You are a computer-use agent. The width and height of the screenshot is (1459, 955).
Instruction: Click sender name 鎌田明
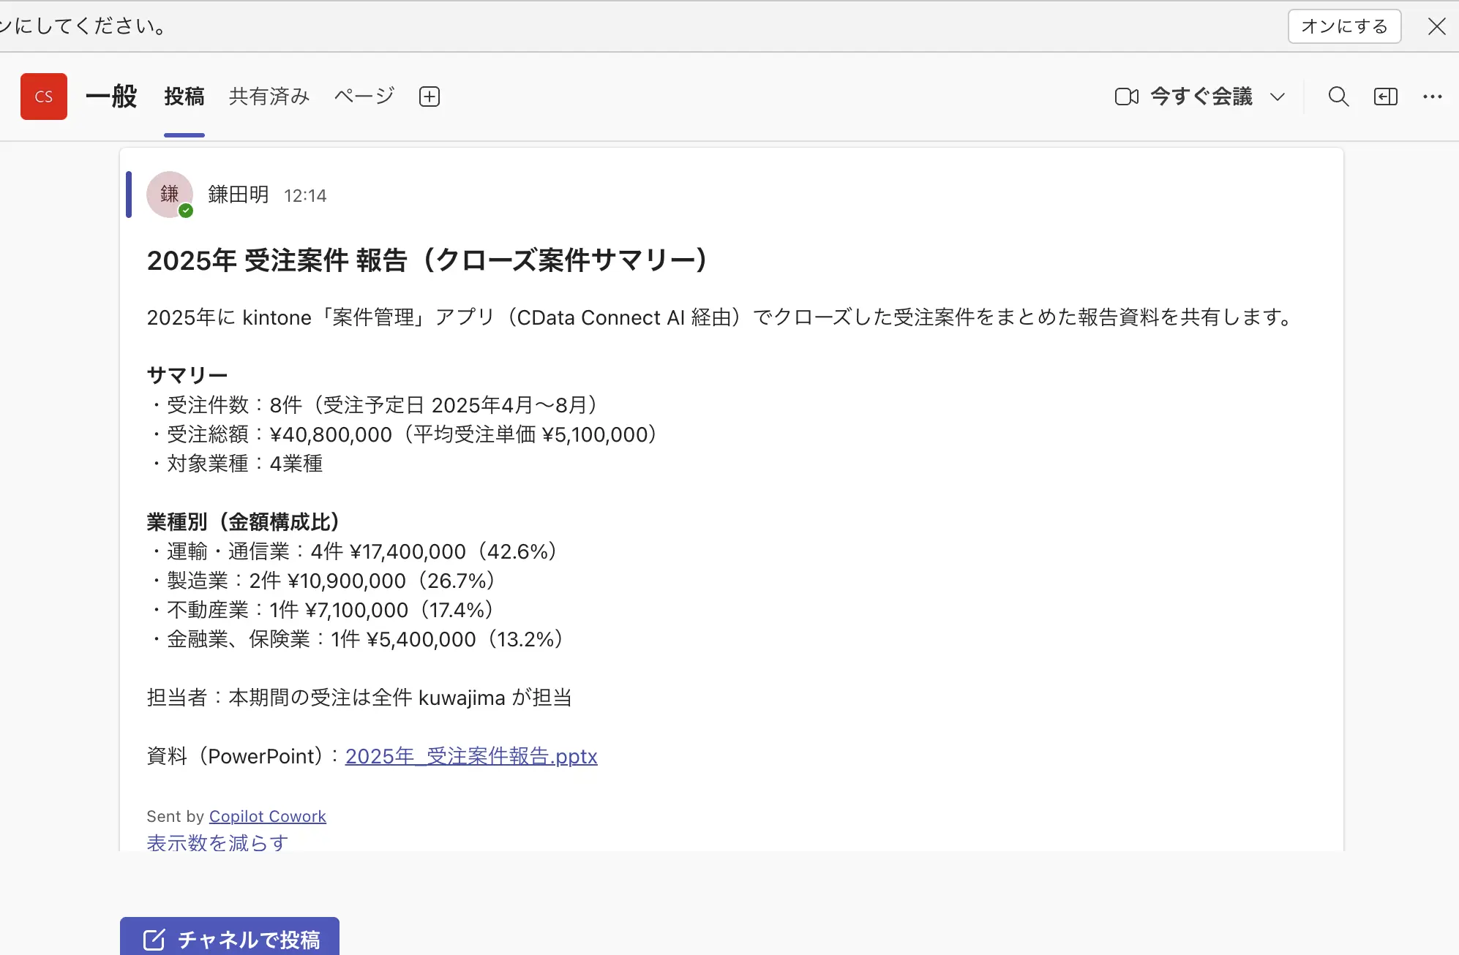click(x=239, y=195)
